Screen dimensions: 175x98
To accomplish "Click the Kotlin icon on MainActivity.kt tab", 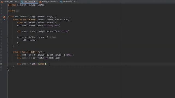I will tap(22, 2).
